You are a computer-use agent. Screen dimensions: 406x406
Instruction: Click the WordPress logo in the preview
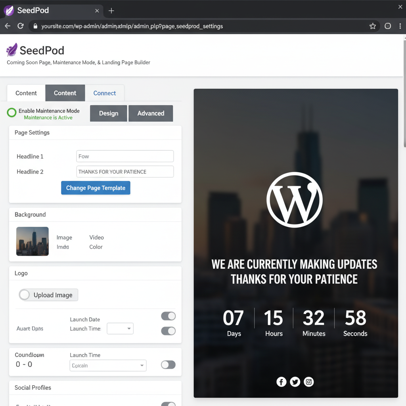pyautogui.click(x=295, y=200)
